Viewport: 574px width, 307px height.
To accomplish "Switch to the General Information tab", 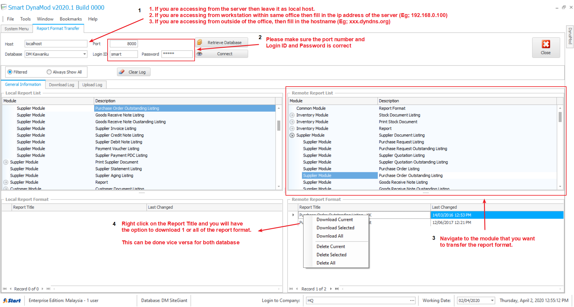I will [x=23, y=85].
